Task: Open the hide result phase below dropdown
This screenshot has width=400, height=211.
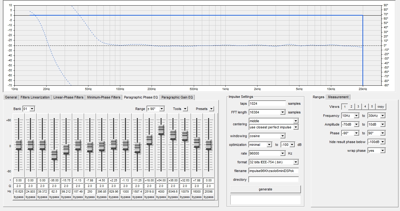Action: click(382, 142)
